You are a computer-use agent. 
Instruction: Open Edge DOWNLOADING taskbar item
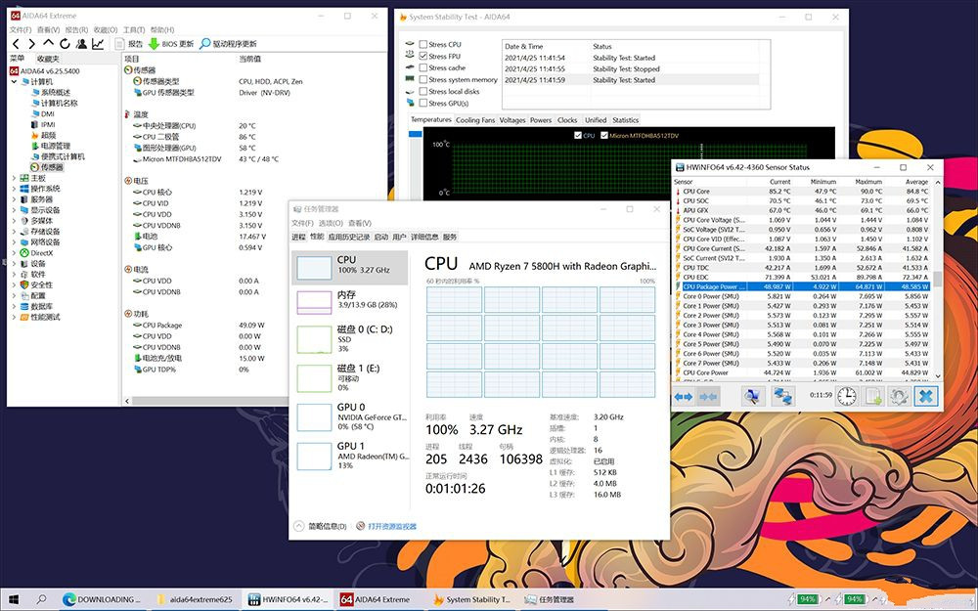point(103,599)
